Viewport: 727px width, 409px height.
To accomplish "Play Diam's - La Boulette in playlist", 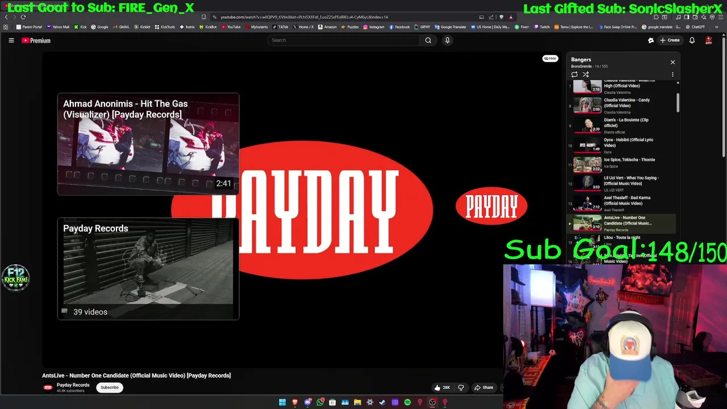I will point(622,125).
